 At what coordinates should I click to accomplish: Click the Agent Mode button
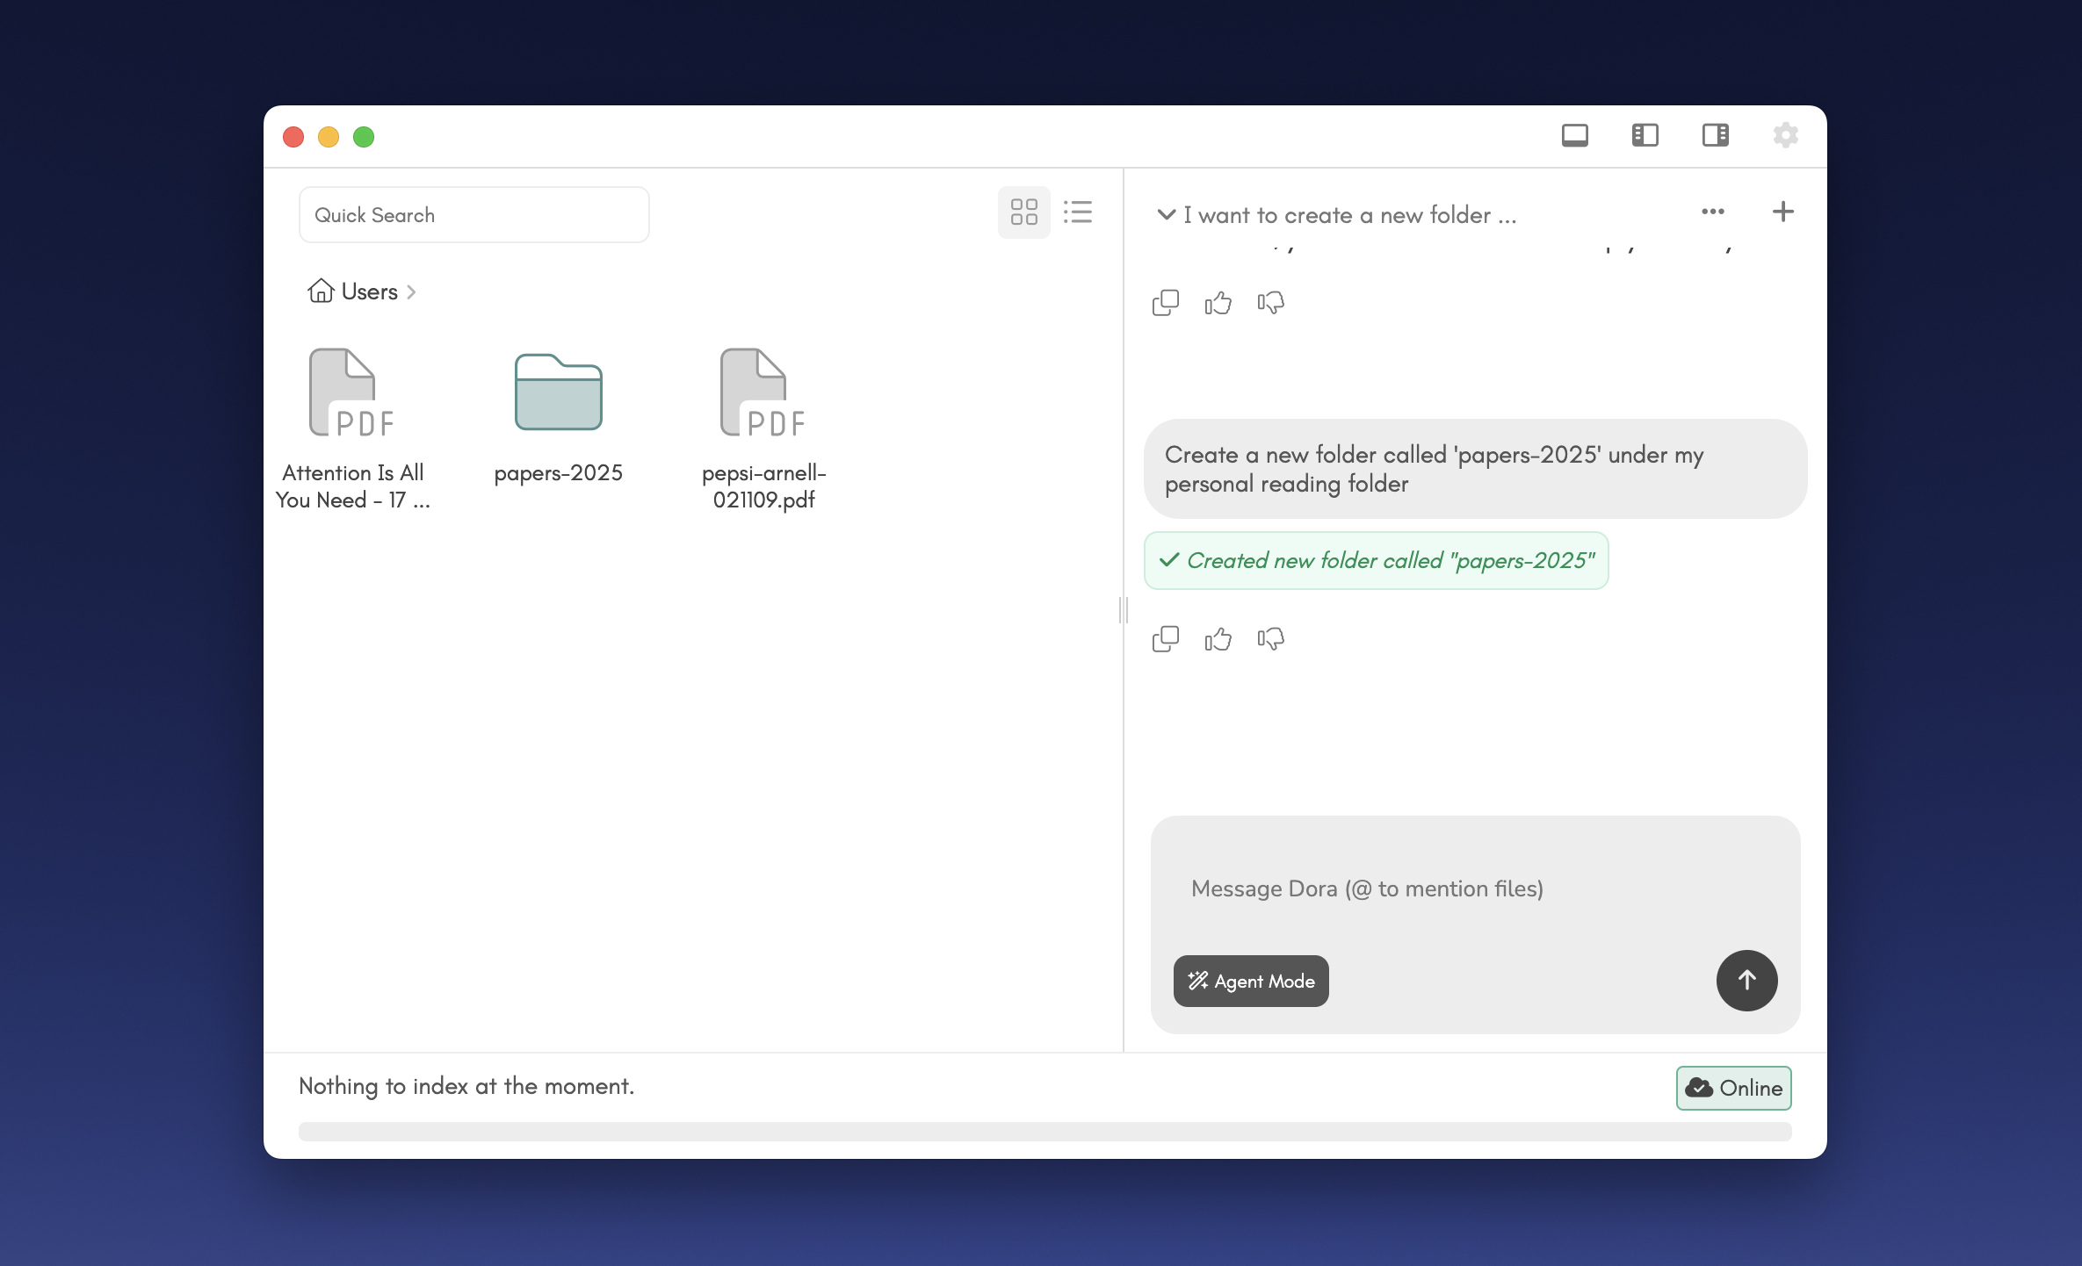click(1251, 981)
